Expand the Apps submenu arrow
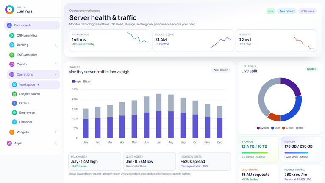This screenshot has width=325, height=183. (56, 144)
